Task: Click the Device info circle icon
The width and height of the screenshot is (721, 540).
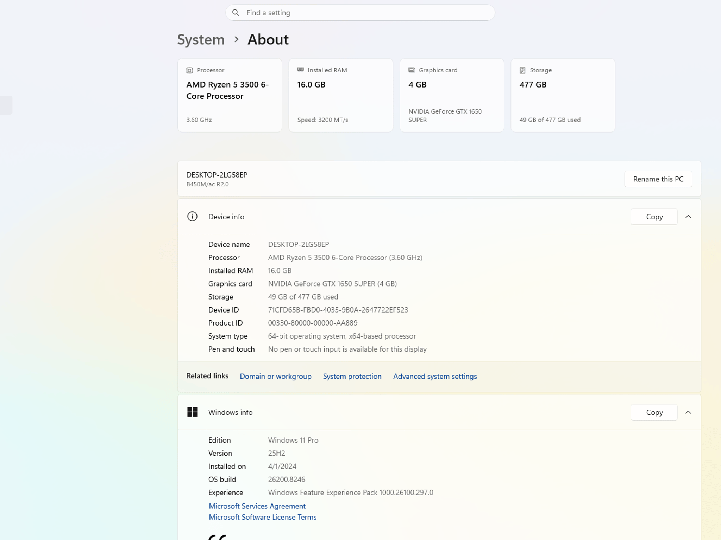Action: point(192,217)
